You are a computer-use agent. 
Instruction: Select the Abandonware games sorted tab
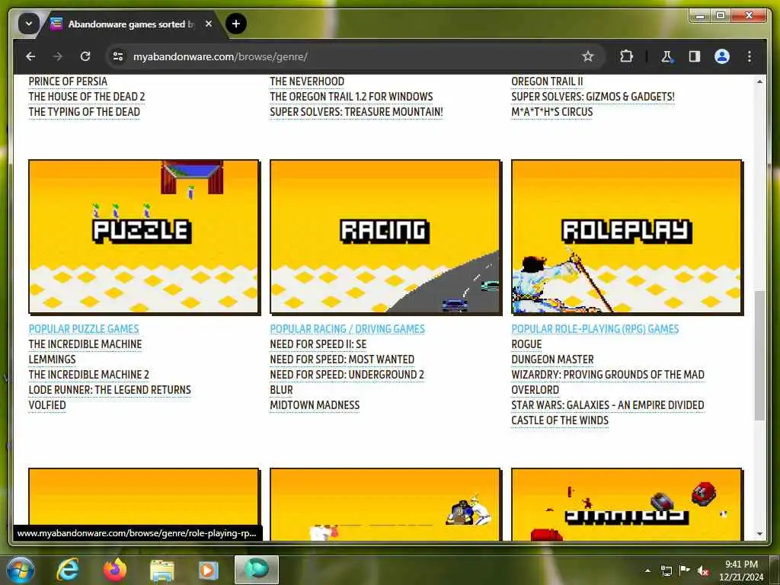[131, 24]
